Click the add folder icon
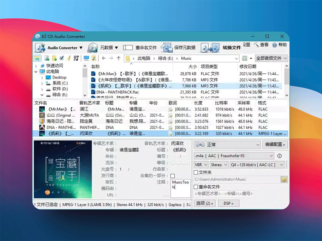Image resolution: width=322 pixels, height=241 pixels. pos(55,58)
